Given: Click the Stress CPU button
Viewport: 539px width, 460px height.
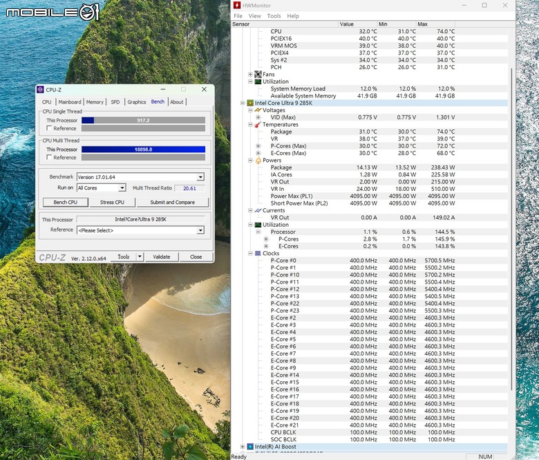Looking at the screenshot, I should pos(112,202).
